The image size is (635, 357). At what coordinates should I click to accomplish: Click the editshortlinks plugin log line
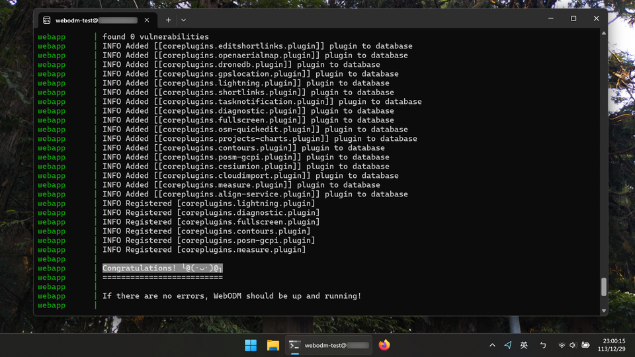[257, 46]
